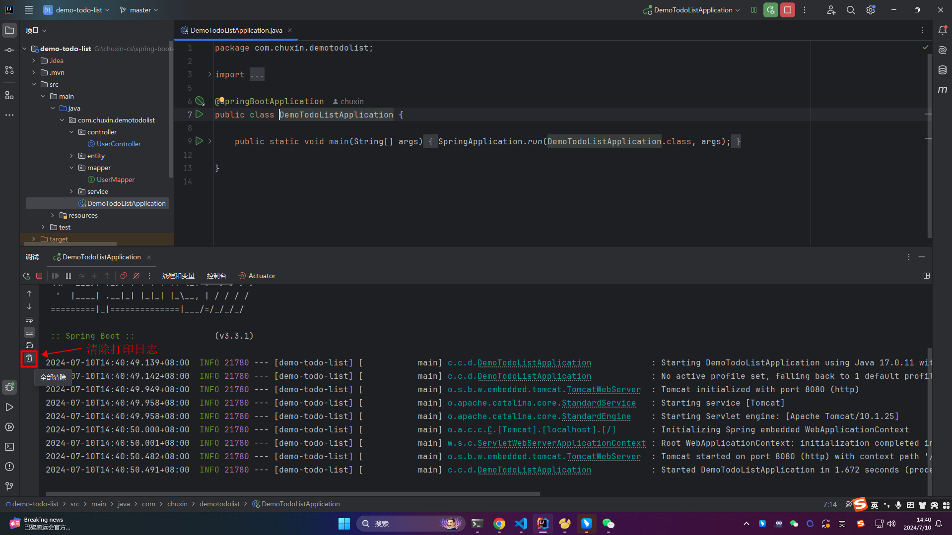Open the Database tool window
This screenshot has width=952, height=535.
click(943, 70)
